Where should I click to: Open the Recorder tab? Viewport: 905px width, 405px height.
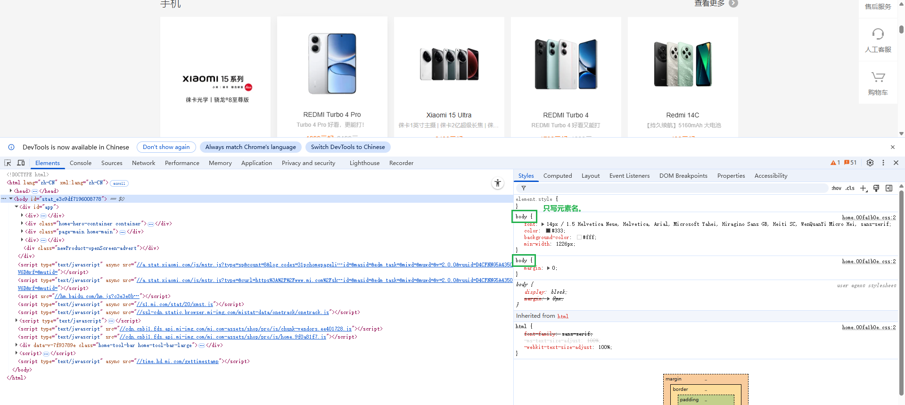[401, 163]
